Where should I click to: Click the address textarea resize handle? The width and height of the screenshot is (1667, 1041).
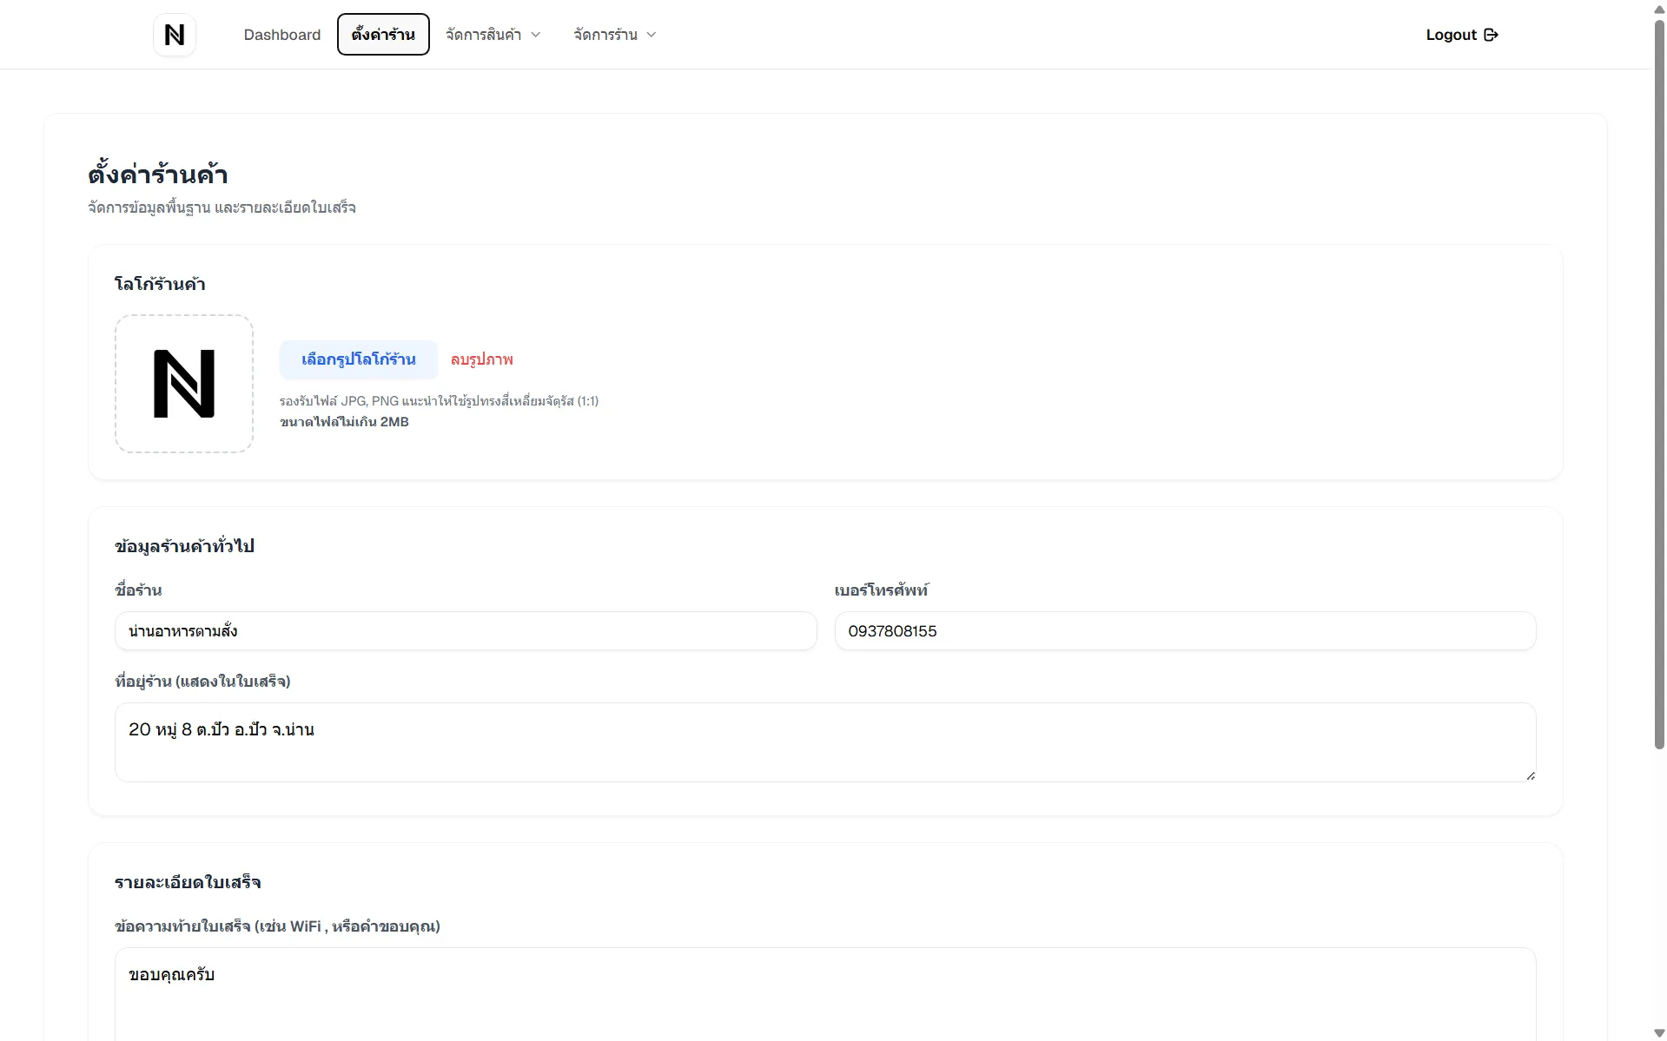(x=1530, y=775)
